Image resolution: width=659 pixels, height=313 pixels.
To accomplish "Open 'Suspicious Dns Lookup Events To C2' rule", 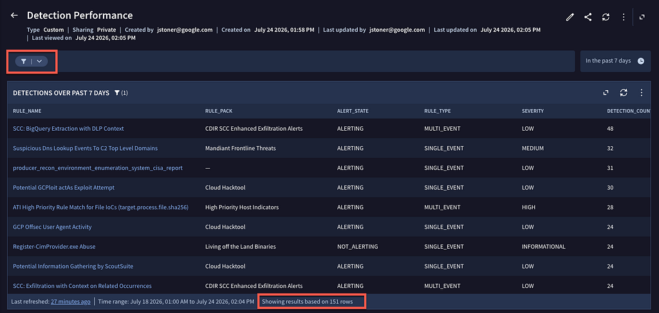I will click(x=86, y=149).
